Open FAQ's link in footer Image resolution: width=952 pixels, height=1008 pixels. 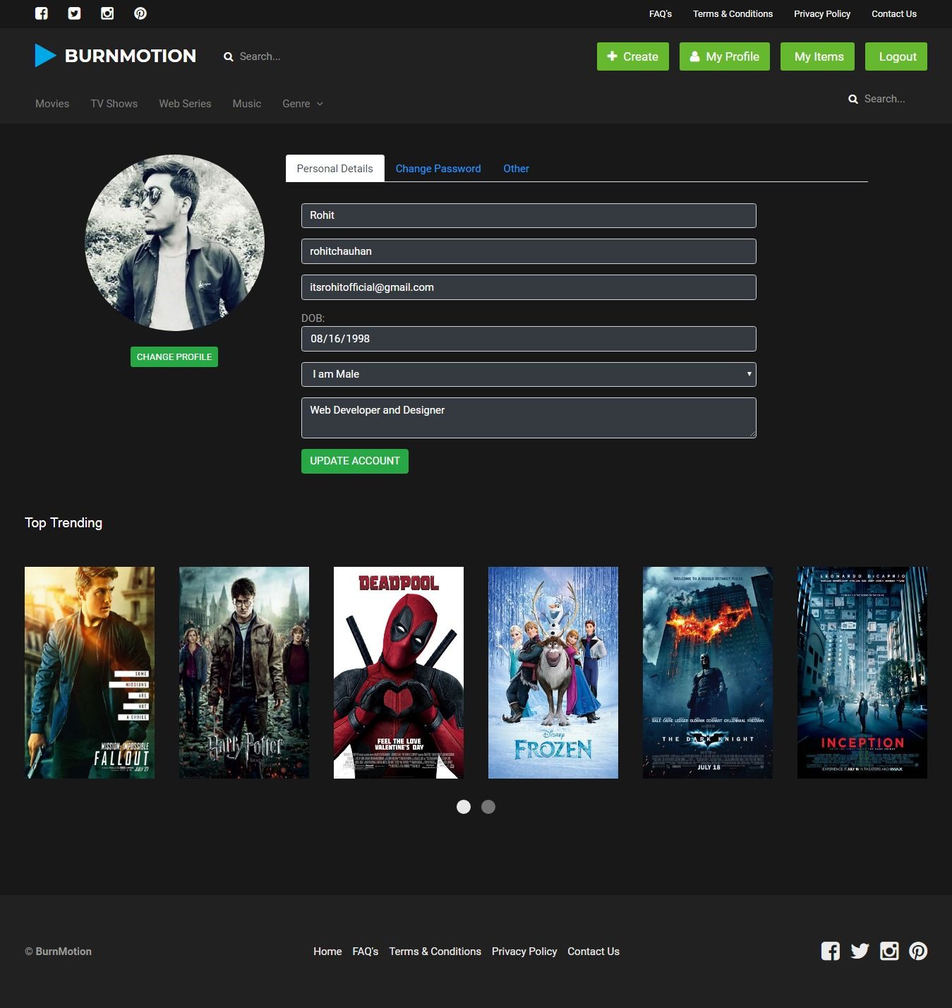(366, 952)
